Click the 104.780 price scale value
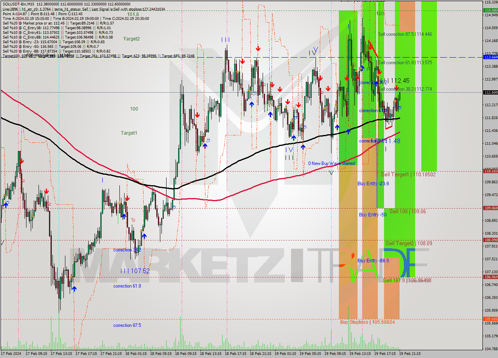The height and width of the screenshot is (358, 498). click(x=491, y=349)
